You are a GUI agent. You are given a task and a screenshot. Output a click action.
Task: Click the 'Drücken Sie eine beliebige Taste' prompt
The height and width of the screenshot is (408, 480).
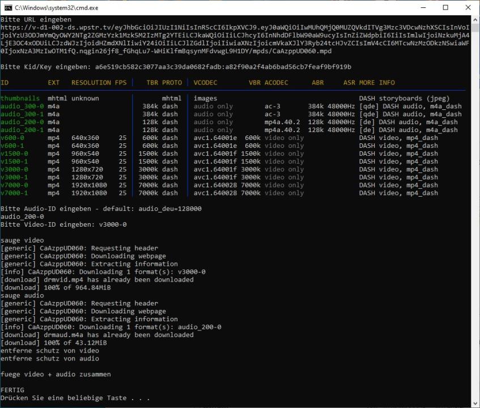point(75,398)
